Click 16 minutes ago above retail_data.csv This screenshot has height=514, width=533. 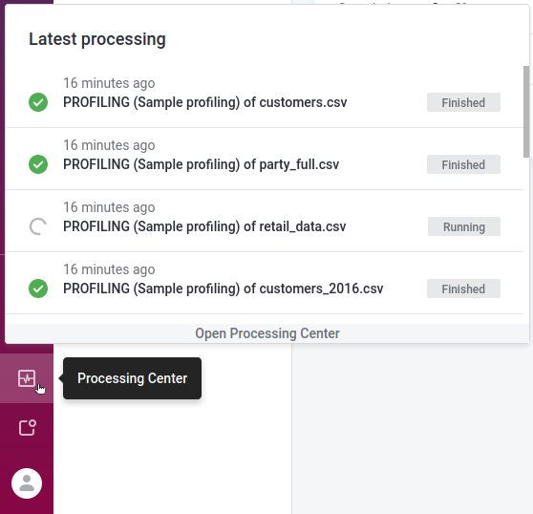click(x=109, y=207)
